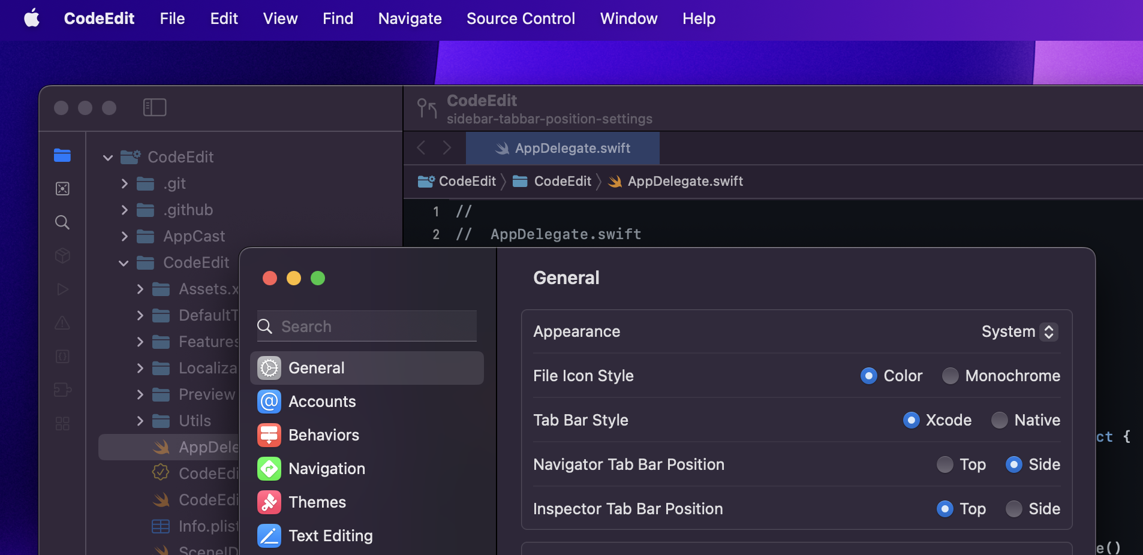
Task: Go forward with the editor forward arrow
Action: [447, 148]
